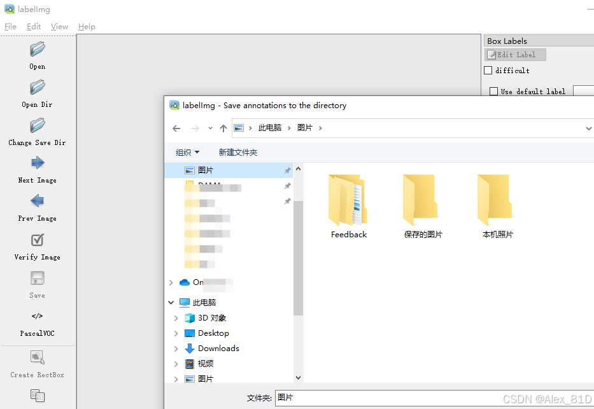This screenshot has height=409, width=594.
Task: Expand the OneDrive tree node
Action: click(x=171, y=282)
